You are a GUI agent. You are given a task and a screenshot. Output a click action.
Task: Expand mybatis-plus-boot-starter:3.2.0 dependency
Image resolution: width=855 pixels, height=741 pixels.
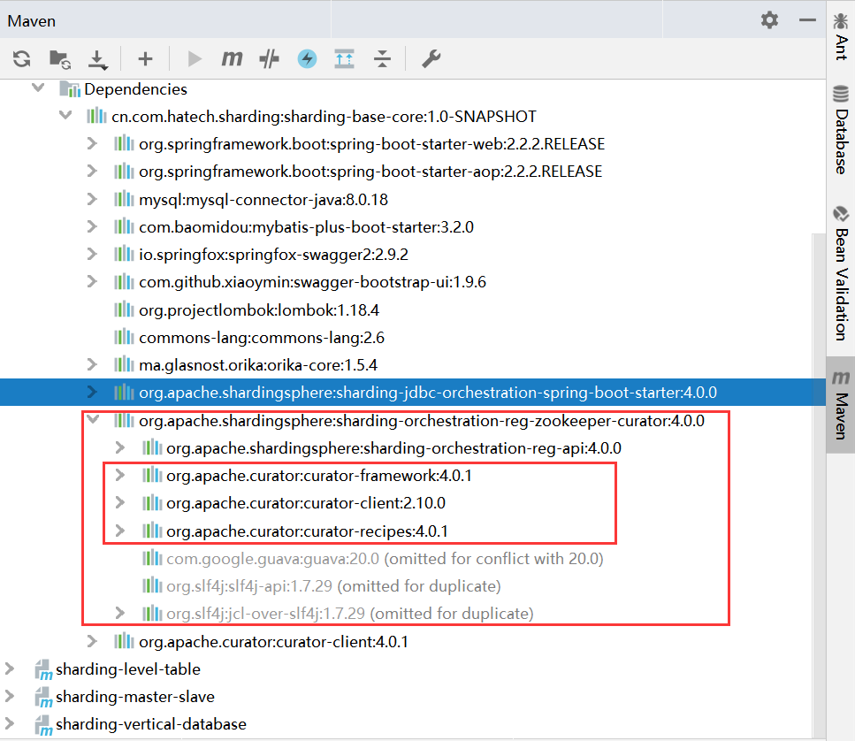click(x=92, y=226)
